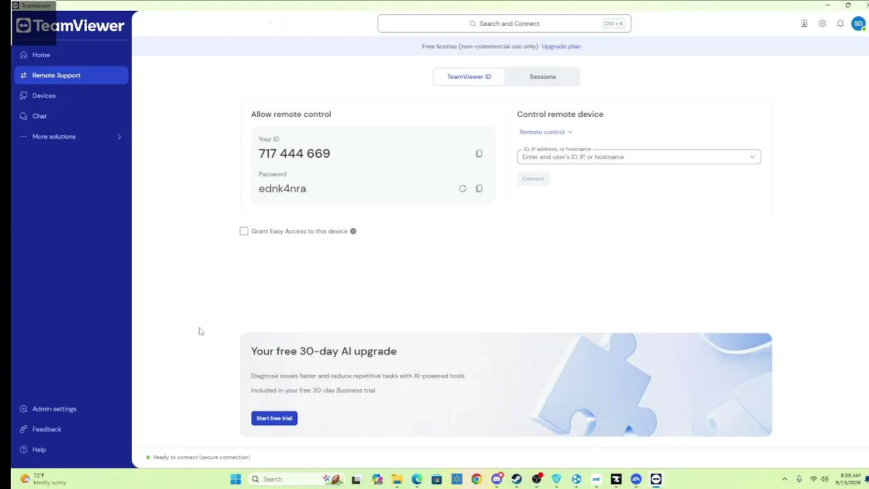Open the Devices section
The height and width of the screenshot is (489, 869).
click(71, 96)
